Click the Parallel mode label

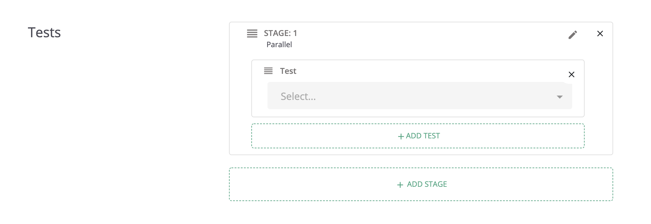[x=279, y=45]
